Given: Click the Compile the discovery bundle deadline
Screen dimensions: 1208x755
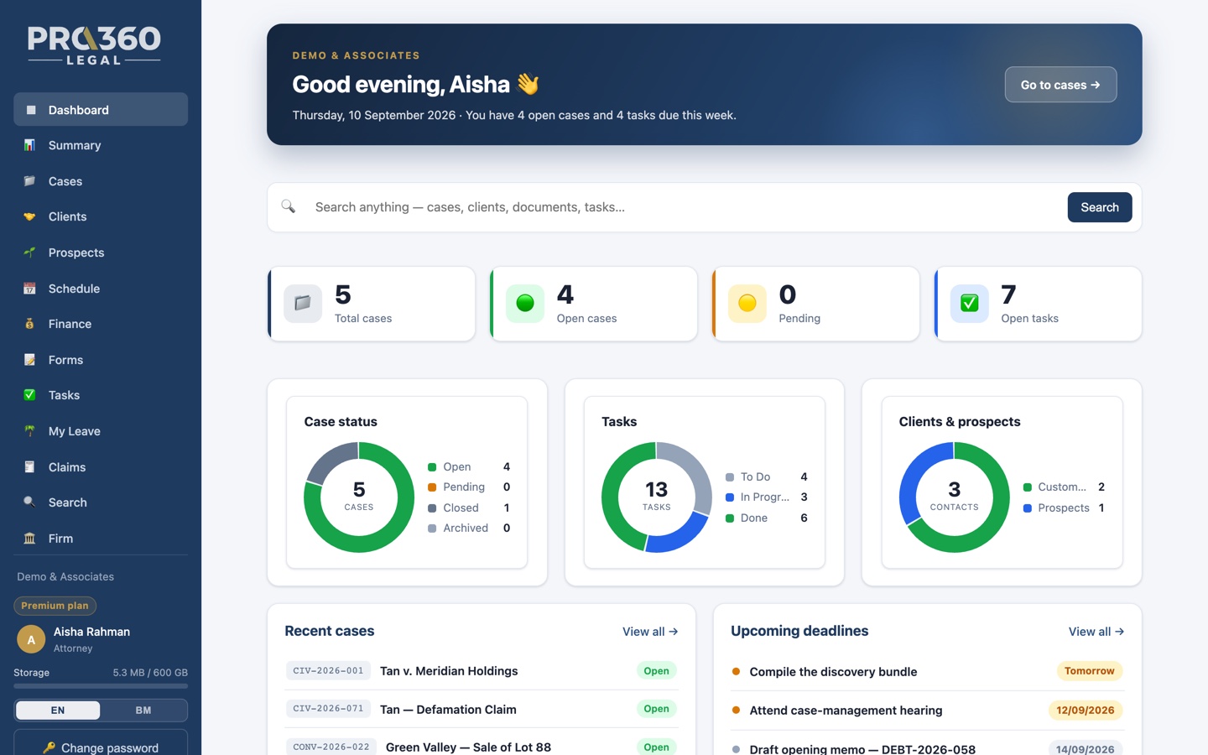Looking at the screenshot, I should [928, 671].
